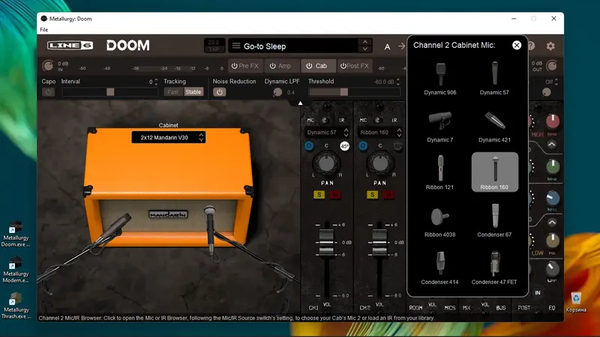Open the 2x12 Mandarin V30 cabinet dropdown

point(168,138)
